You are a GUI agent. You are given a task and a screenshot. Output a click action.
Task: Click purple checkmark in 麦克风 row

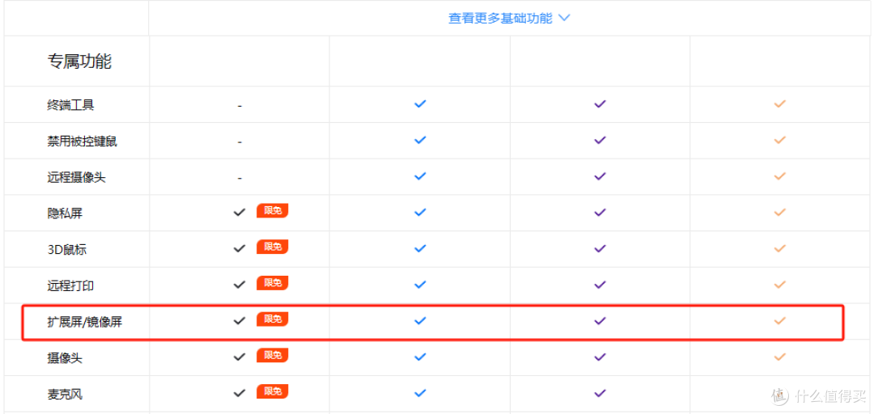(600, 393)
